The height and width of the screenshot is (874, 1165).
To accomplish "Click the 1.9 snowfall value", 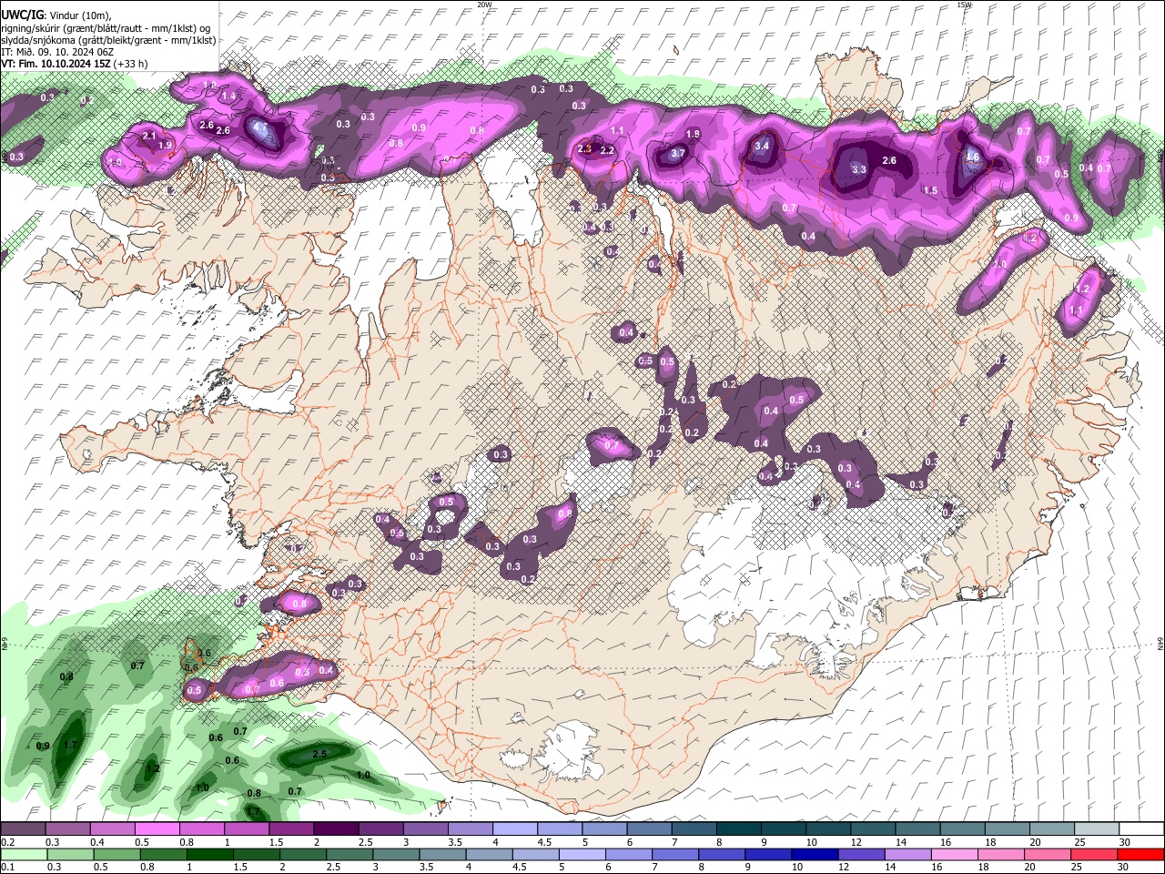I will (x=165, y=146).
